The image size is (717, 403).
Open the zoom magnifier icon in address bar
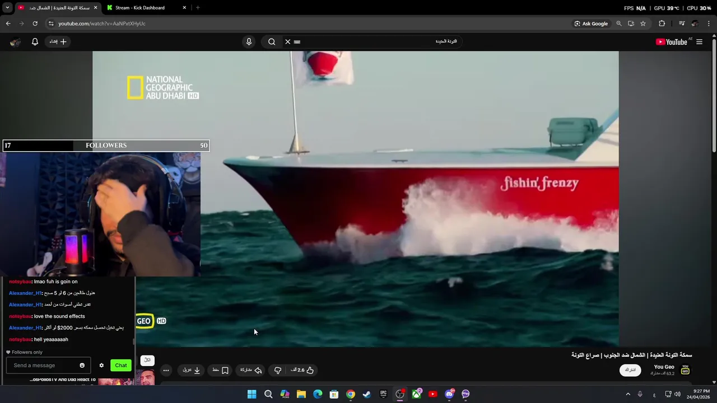click(619, 24)
